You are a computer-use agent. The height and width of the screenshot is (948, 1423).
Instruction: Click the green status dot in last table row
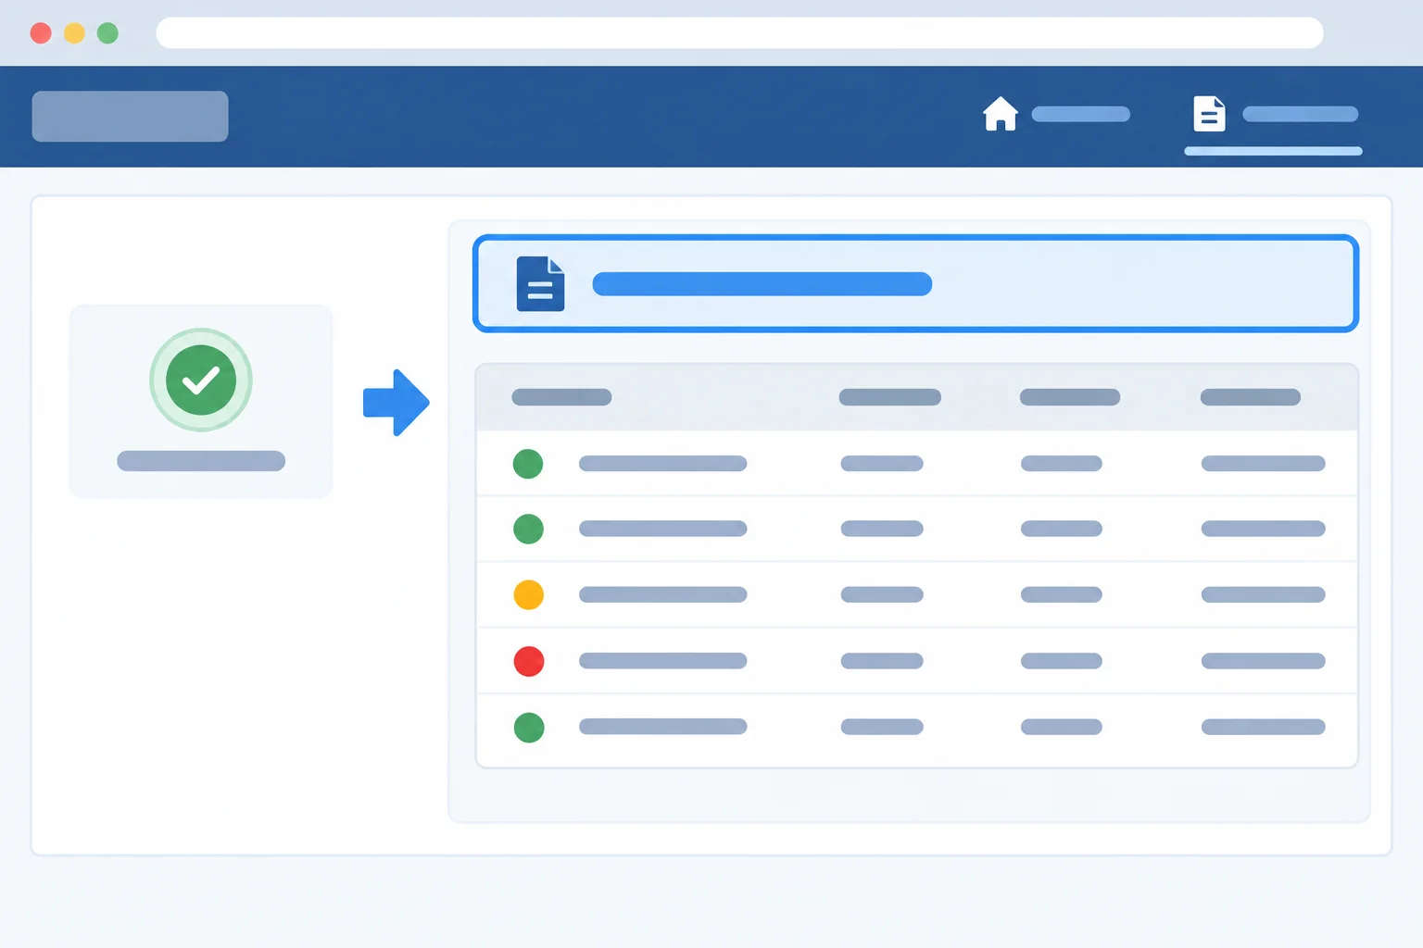pos(528,727)
